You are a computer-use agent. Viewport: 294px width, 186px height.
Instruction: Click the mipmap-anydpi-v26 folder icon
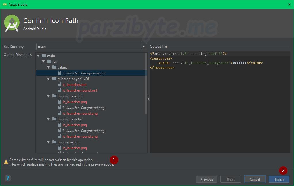pyautogui.click(x=54, y=79)
